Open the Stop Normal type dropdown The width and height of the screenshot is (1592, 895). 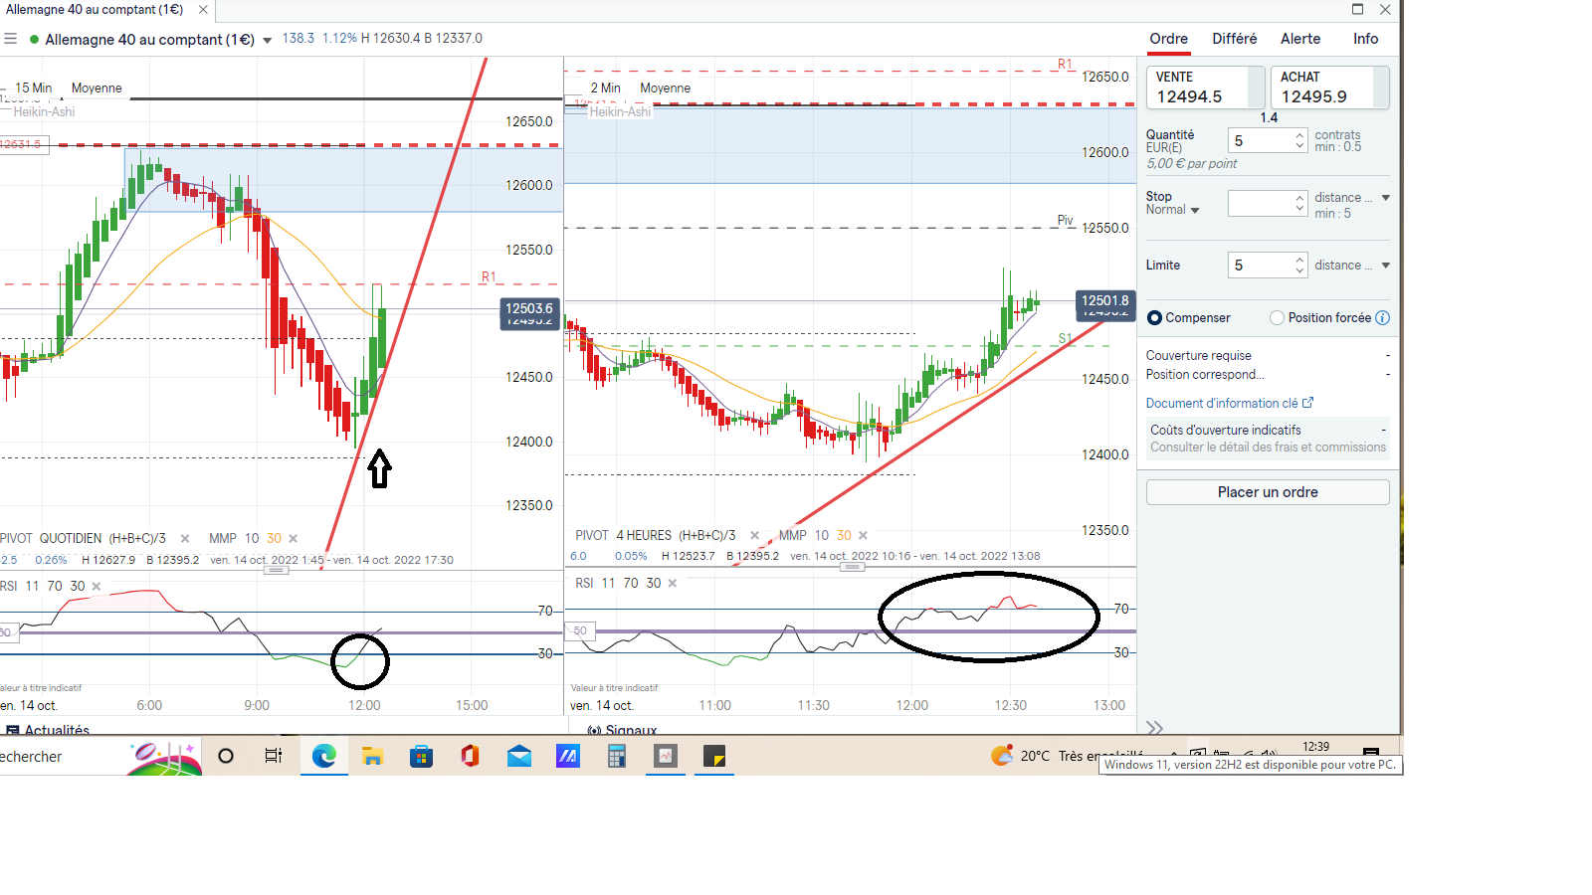[x=1173, y=210]
